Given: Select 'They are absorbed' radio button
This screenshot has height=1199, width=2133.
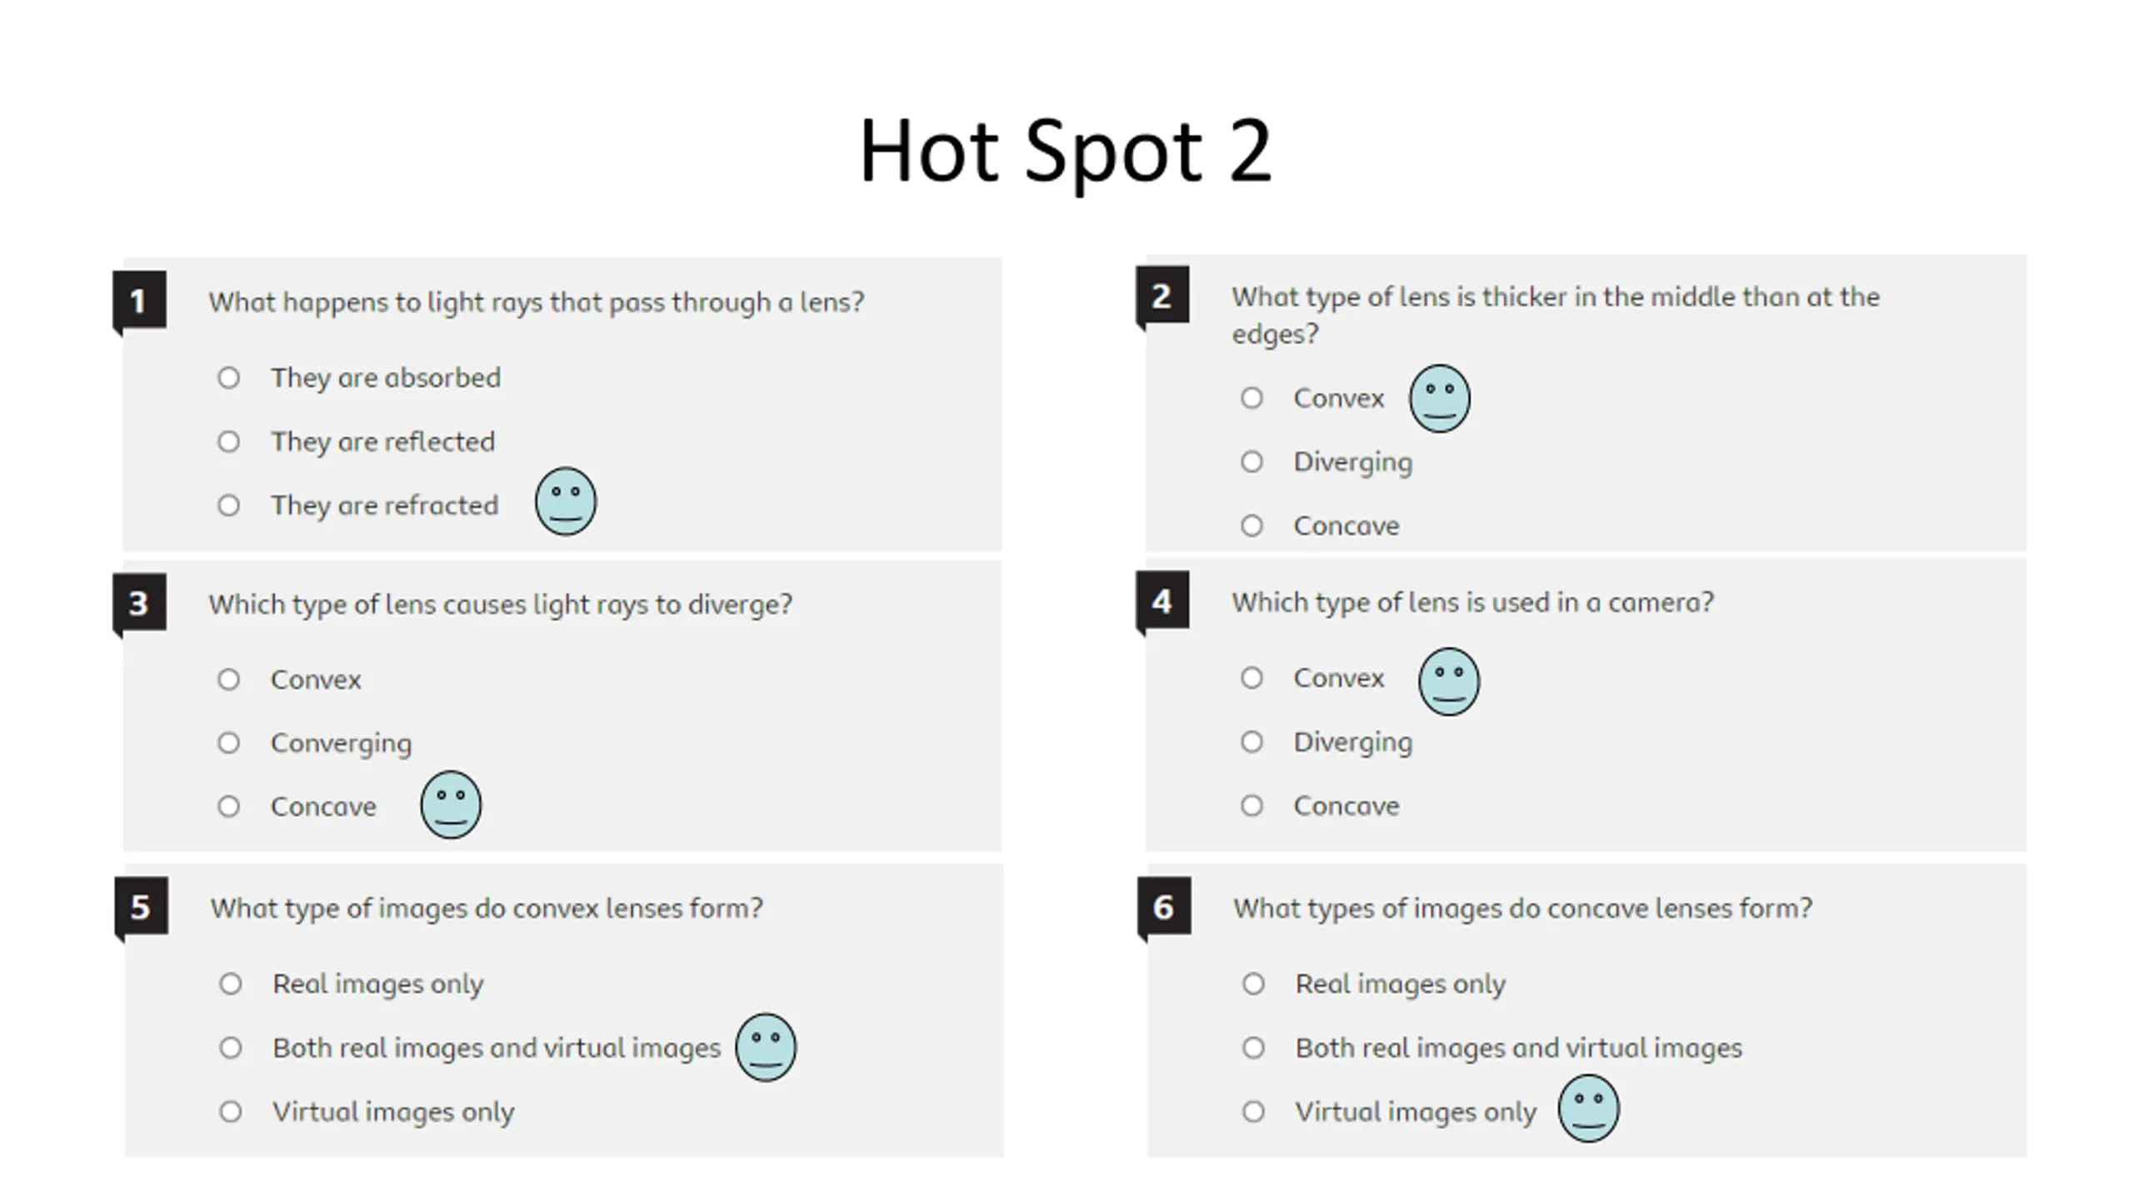Looking at the screenshot, I should 228,378.
